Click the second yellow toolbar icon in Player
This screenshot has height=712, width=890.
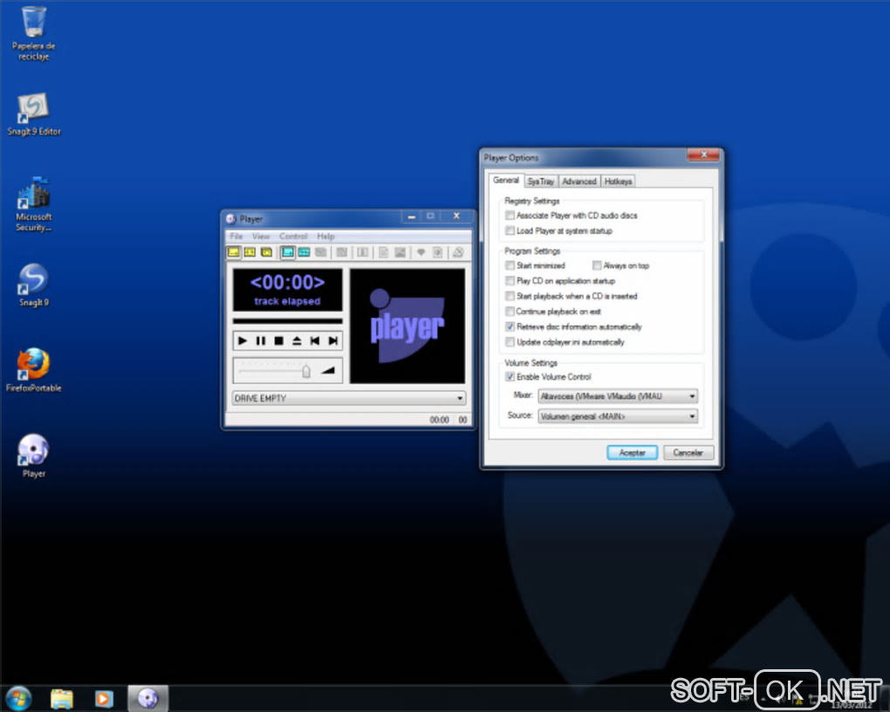(x=250, y=252)
